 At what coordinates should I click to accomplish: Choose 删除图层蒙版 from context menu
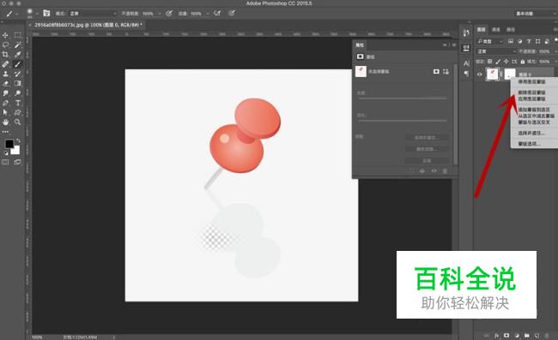coord(531,92)
